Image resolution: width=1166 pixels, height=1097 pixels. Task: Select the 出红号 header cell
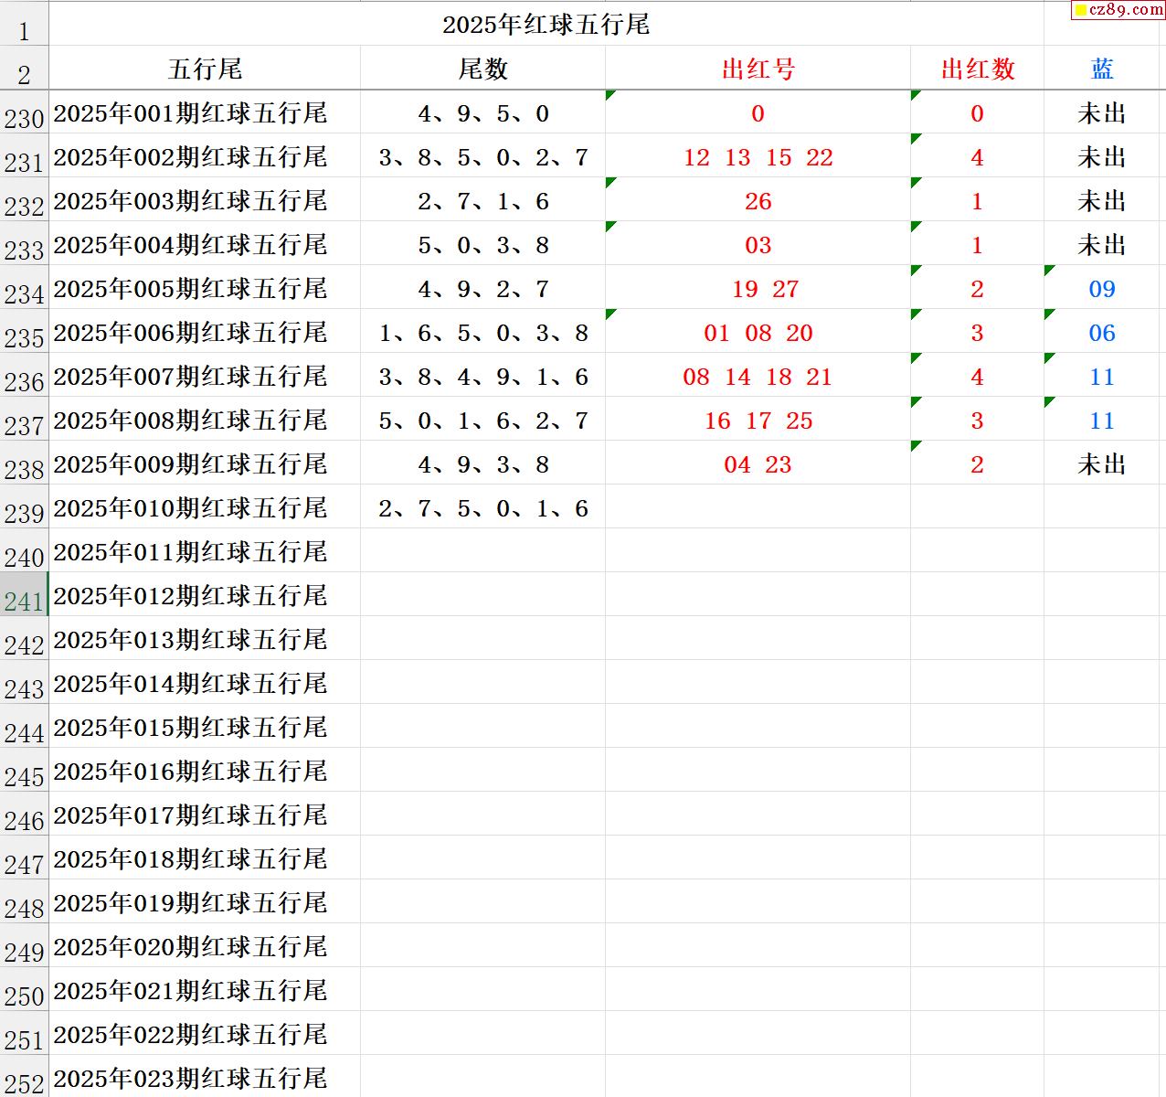click(758, 69)
